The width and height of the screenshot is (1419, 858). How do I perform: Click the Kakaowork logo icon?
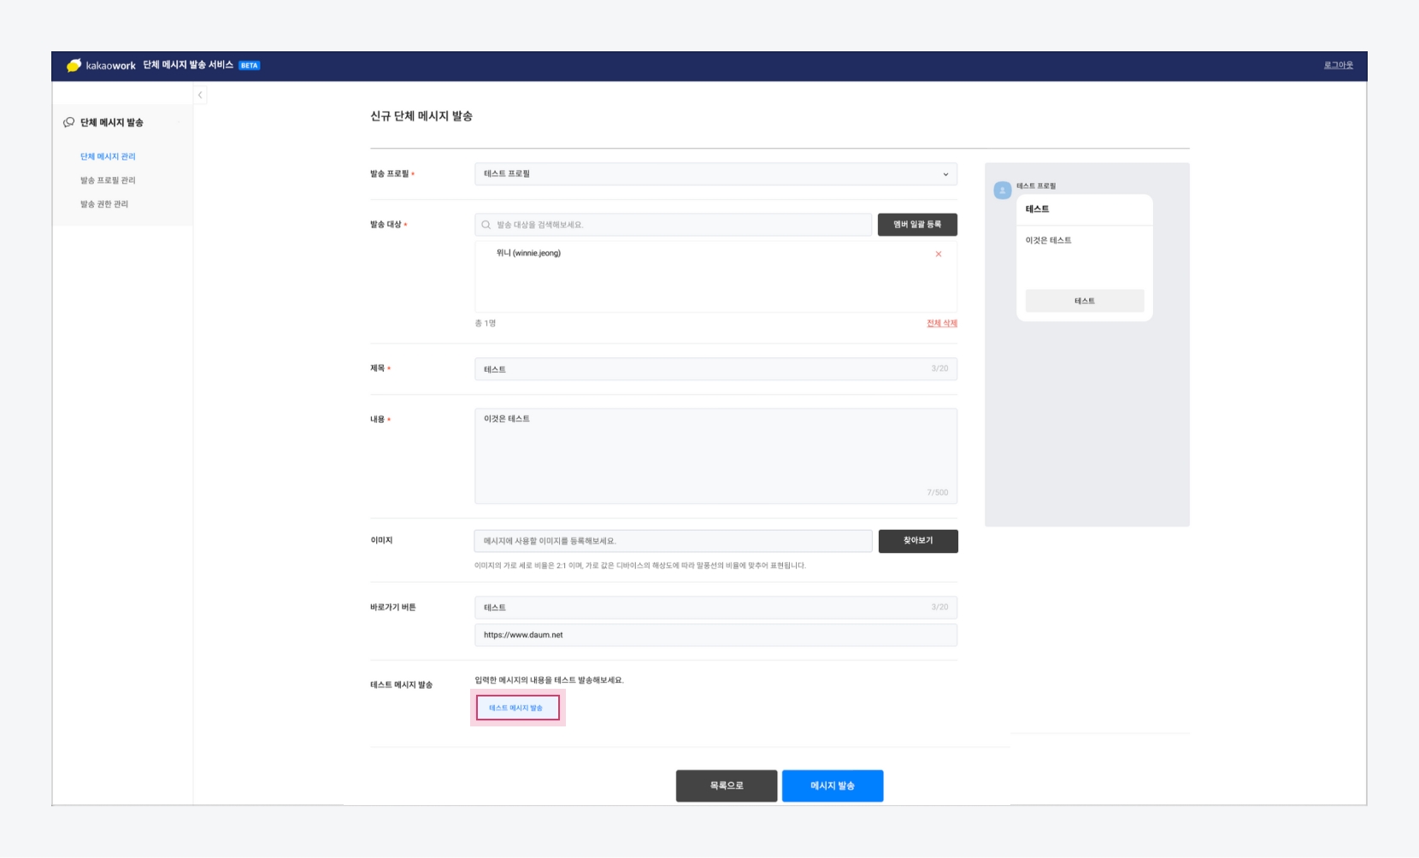coord(74,66)
